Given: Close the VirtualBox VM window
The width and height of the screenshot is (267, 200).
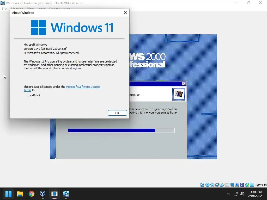Looking at the screenshot, I should pyautogui.click(x=260, y=3).
